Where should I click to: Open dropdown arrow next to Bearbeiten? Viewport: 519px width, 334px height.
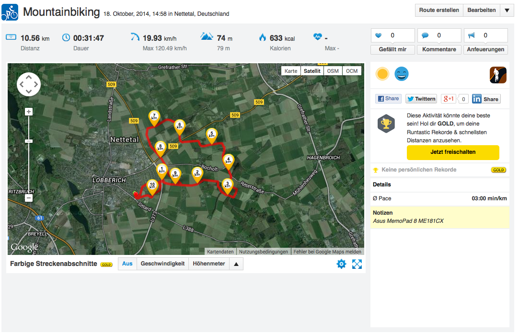point(507,10)
